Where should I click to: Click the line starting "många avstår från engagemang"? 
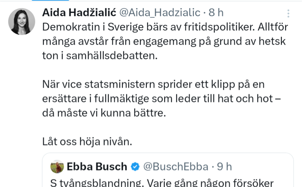[164, 41]
